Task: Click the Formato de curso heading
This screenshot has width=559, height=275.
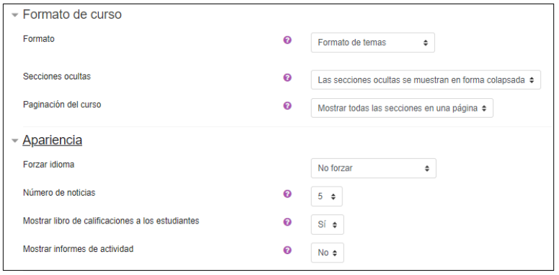Action: 72,14
